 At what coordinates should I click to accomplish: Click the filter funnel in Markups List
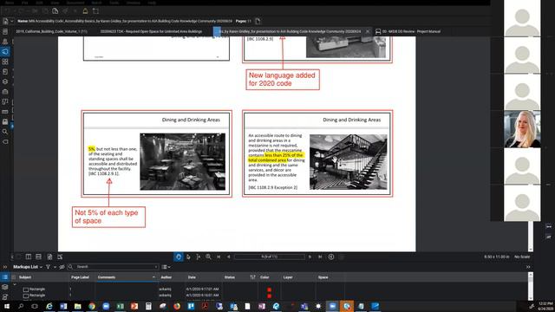[x=48, y=267]
